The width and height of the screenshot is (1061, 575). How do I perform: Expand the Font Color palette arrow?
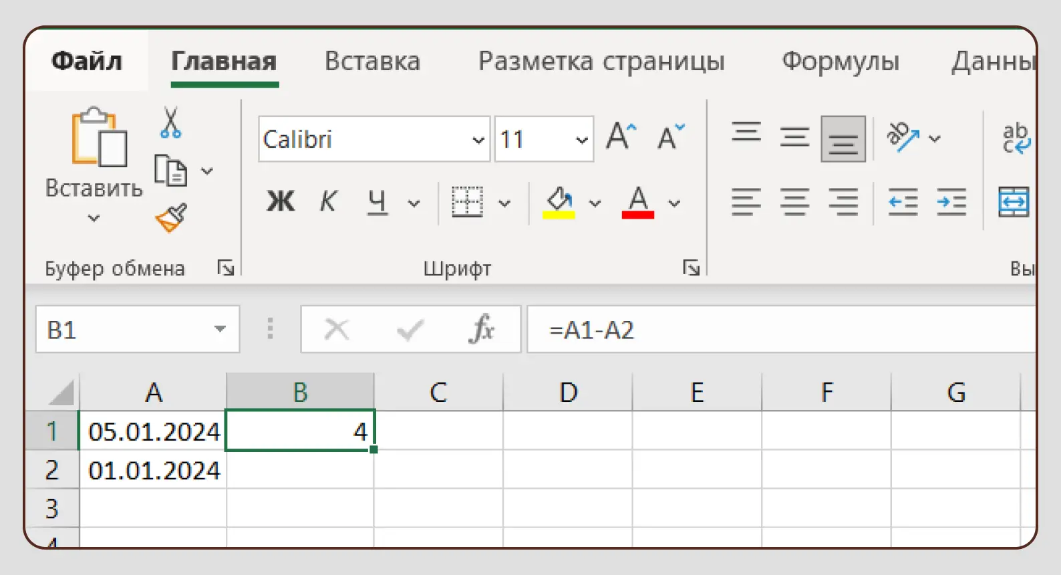pos(674,203)
